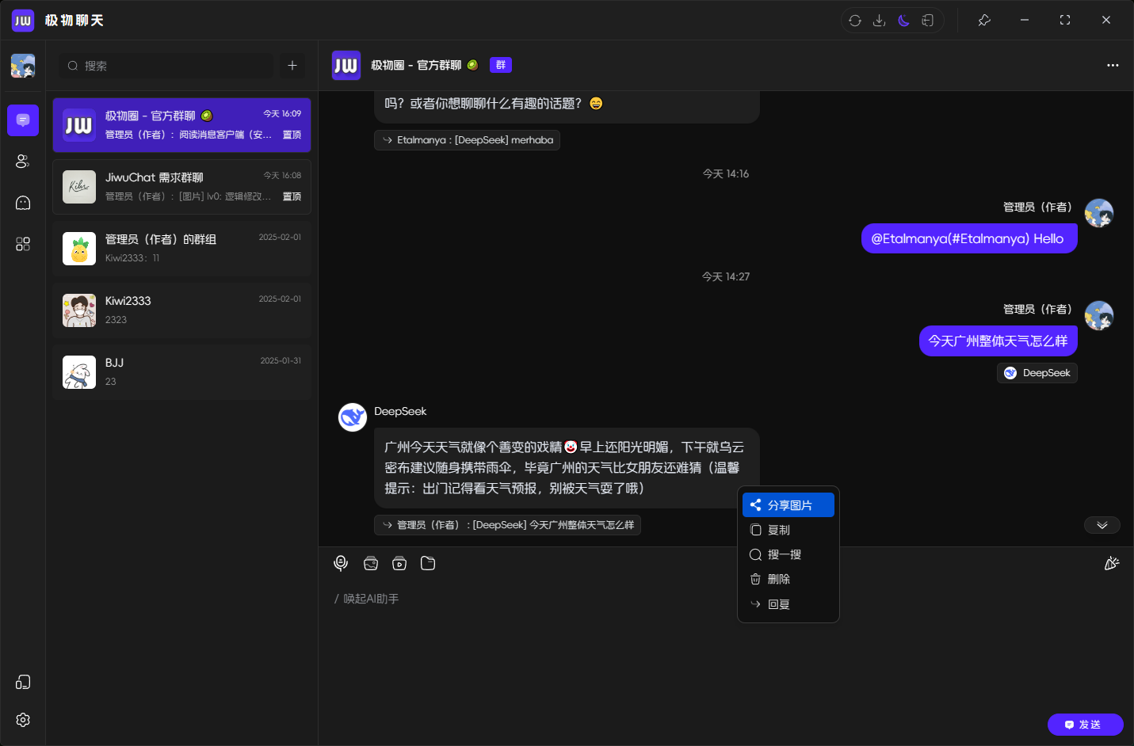1134x746 pixels.
Task: Open the JiwuChat 需求群聊 conversation
Action: [x=181, y=187]
